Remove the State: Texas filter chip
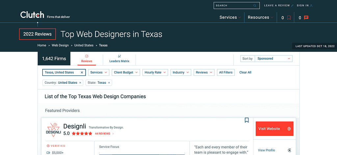Viewport: 337px width, 155px height. pyautogui.click(x=109, y=83)
